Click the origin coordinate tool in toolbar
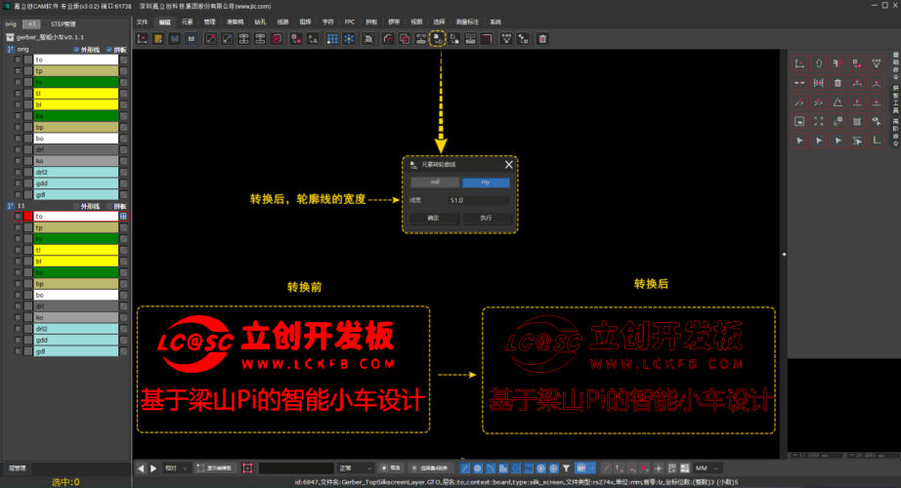Screen dimensions: 901x488 click(x=142, y=39)
